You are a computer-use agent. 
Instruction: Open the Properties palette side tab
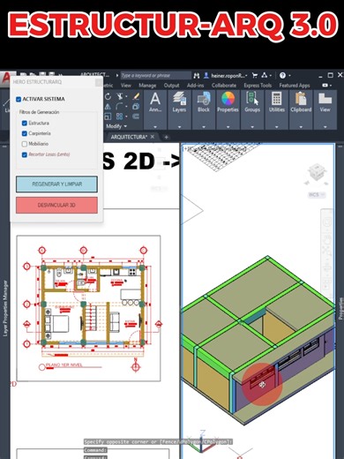point(340,308)
